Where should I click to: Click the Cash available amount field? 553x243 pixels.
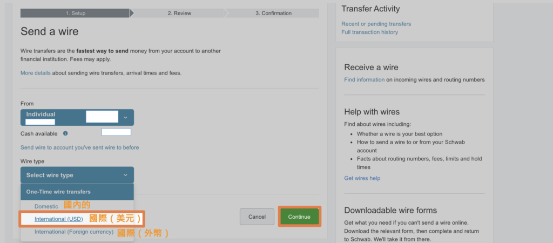[x=116, y=132]
